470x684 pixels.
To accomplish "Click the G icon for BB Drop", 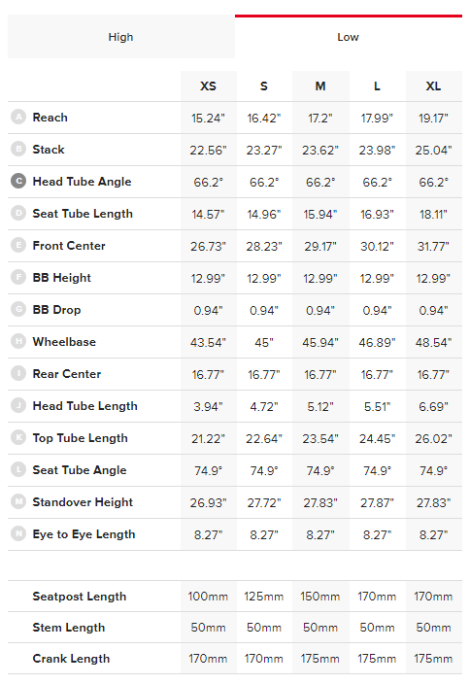I will pyautogui.click(x=18, y=310).
